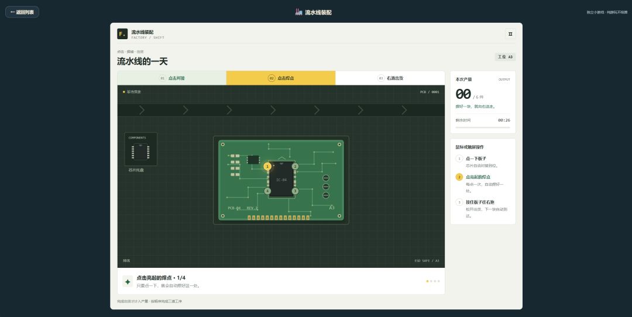Click the F. logo icon
This screenshot has width=632, height=317.
pyautogui.click(x=122, y=34)
